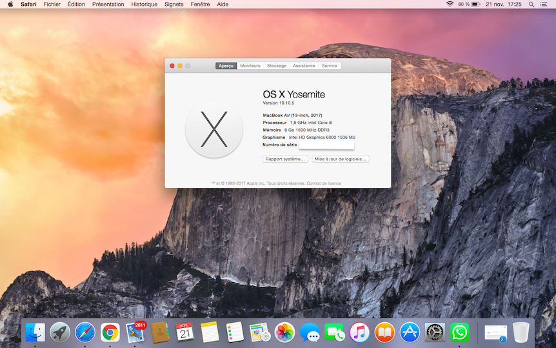Open the Édition menu
Image resolution: width=556 pixels, height=348 pixels.
click(x=76, y=5)
